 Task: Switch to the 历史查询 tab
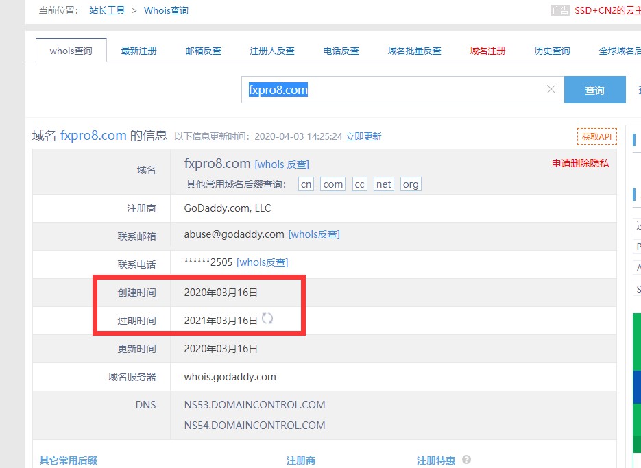tap(552, 51)
